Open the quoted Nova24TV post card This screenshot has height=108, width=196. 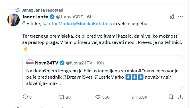coord(103,73)
